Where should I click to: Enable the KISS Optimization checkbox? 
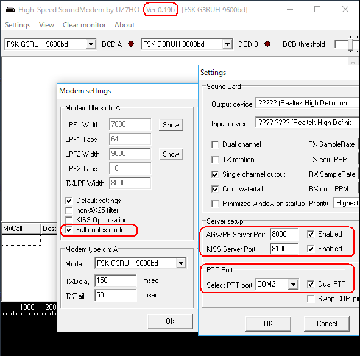tap(69, 220)
